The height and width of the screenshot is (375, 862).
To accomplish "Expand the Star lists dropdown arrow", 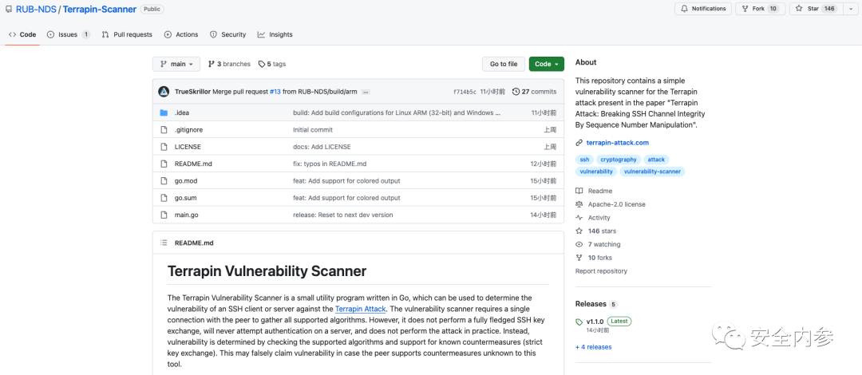I will point(851,9).
